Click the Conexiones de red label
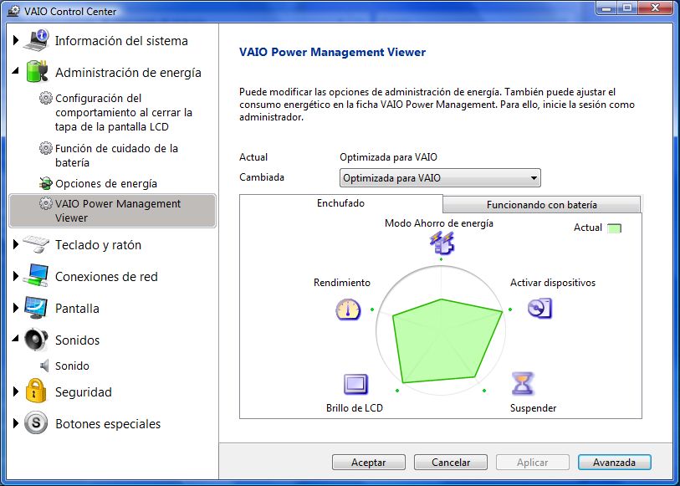 106,277
